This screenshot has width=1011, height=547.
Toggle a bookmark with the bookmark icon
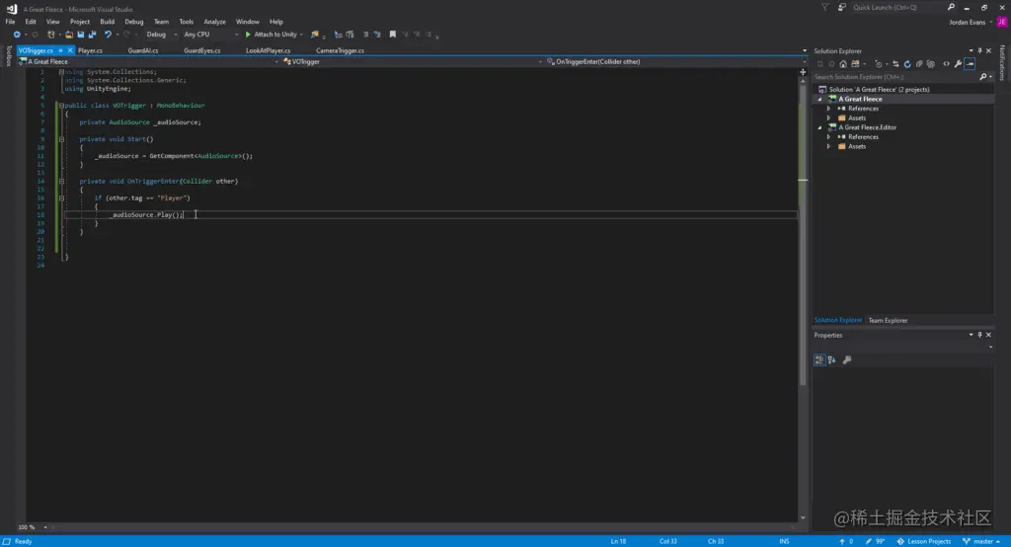coord(393,35)
